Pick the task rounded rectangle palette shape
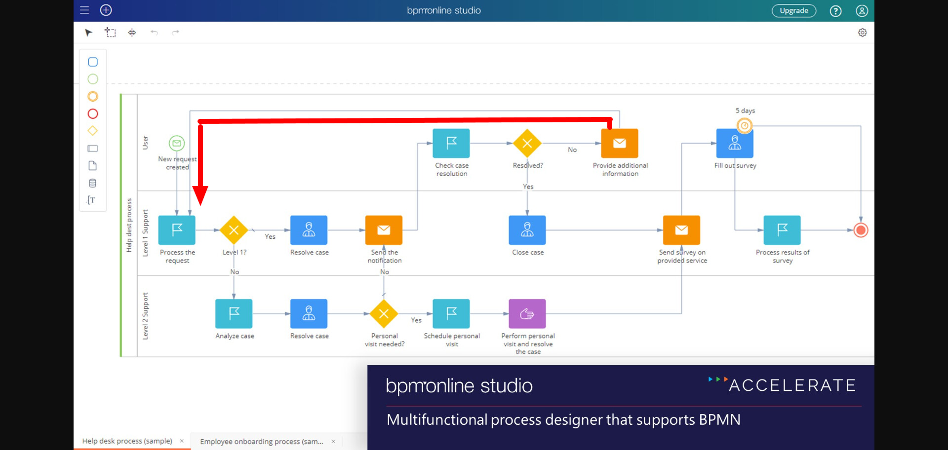The image size is (948, 450). click(93, 62)
